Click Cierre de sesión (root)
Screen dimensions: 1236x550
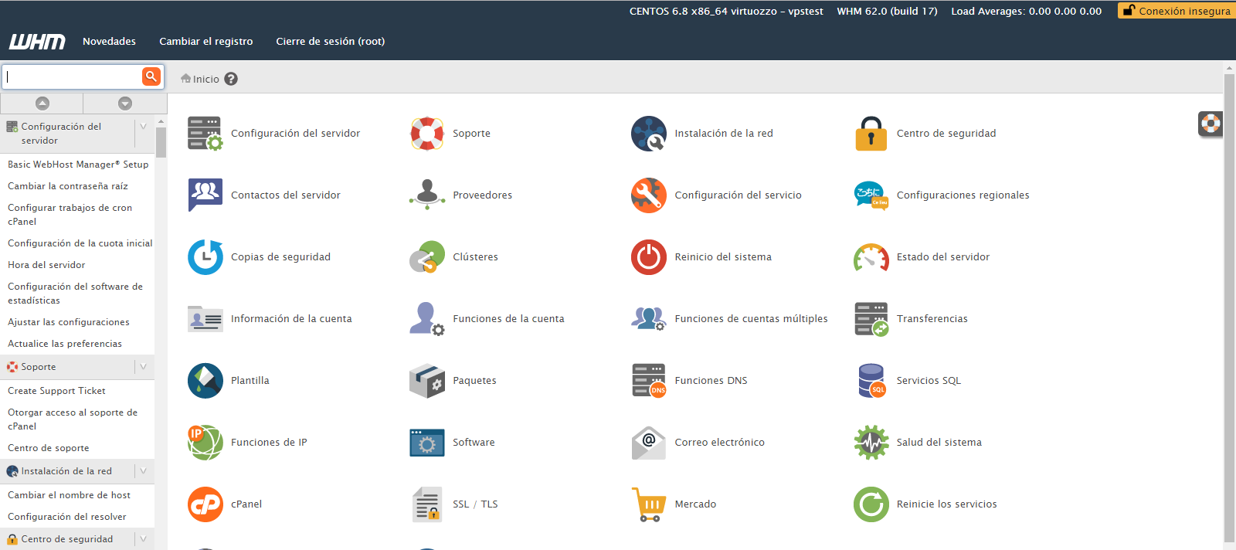click(x=331, y=42)
